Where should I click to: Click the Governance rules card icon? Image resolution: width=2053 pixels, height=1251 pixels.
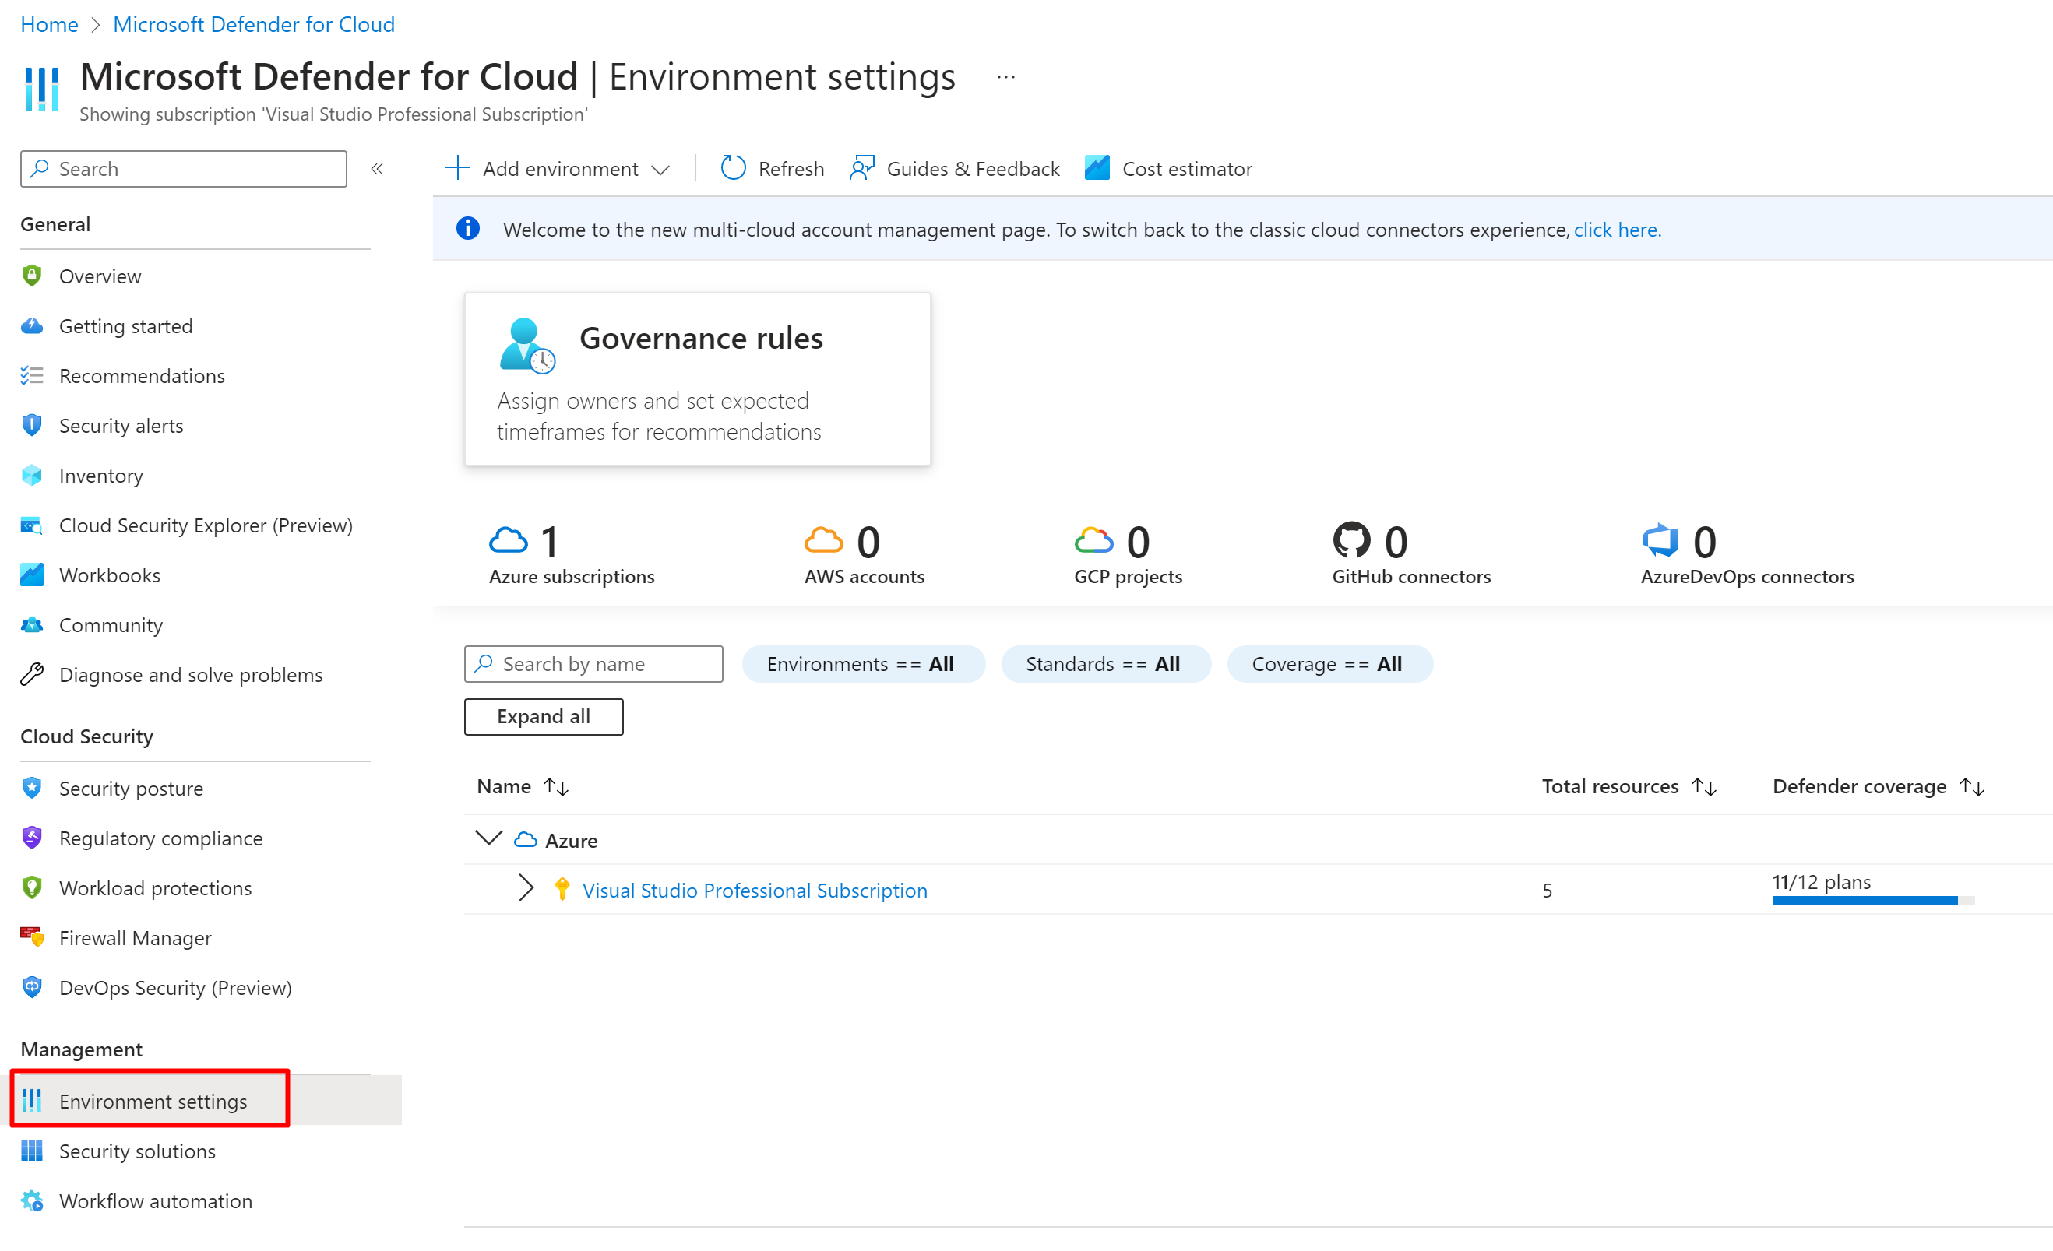pyautogui.click(x=526, y=346)
